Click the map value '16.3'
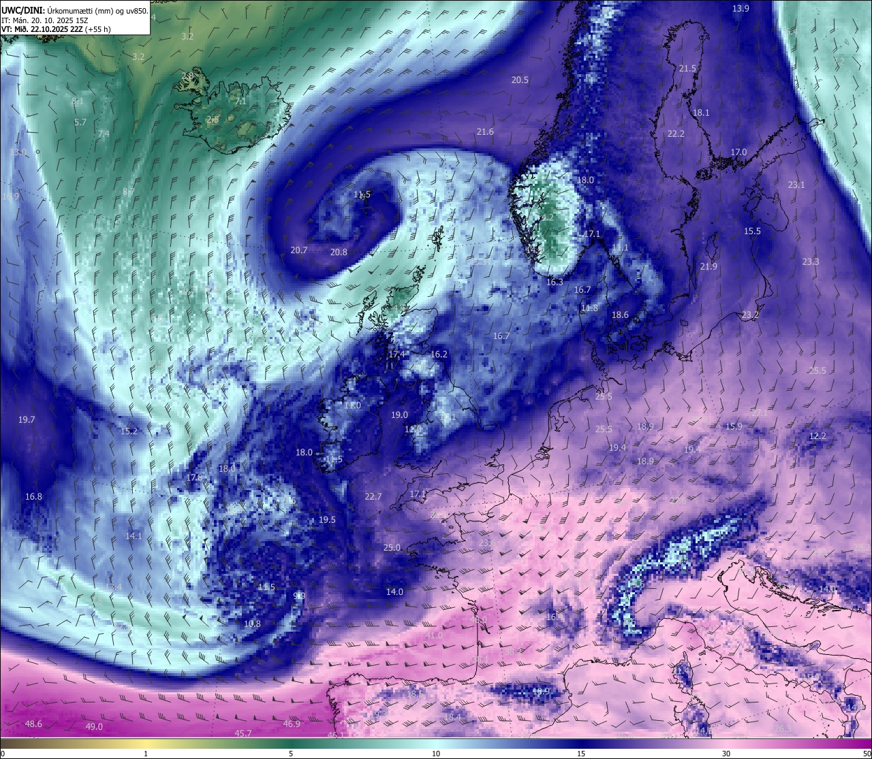 click(555, 282)
